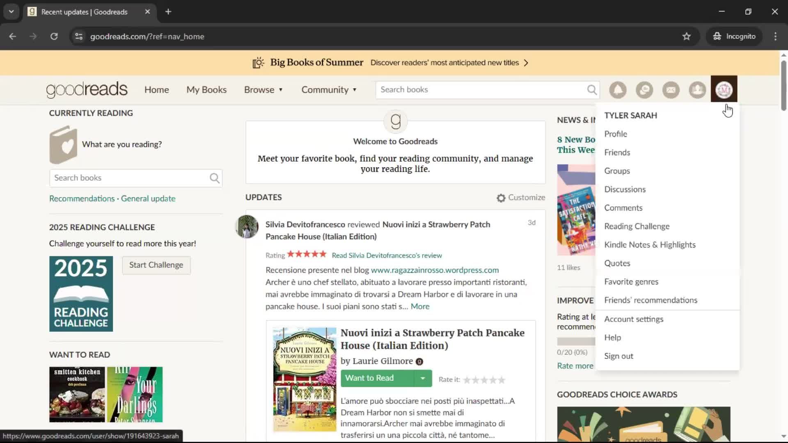Click the sun book icon in summer banner
The width and height of the screenshot is (788, 443).
[x=258, y=63]
